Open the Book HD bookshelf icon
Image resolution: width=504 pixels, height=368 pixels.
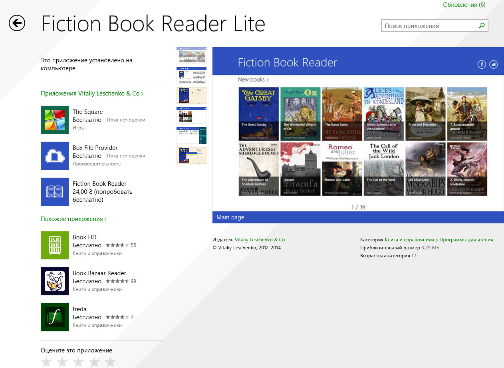(x=55, y=245)
